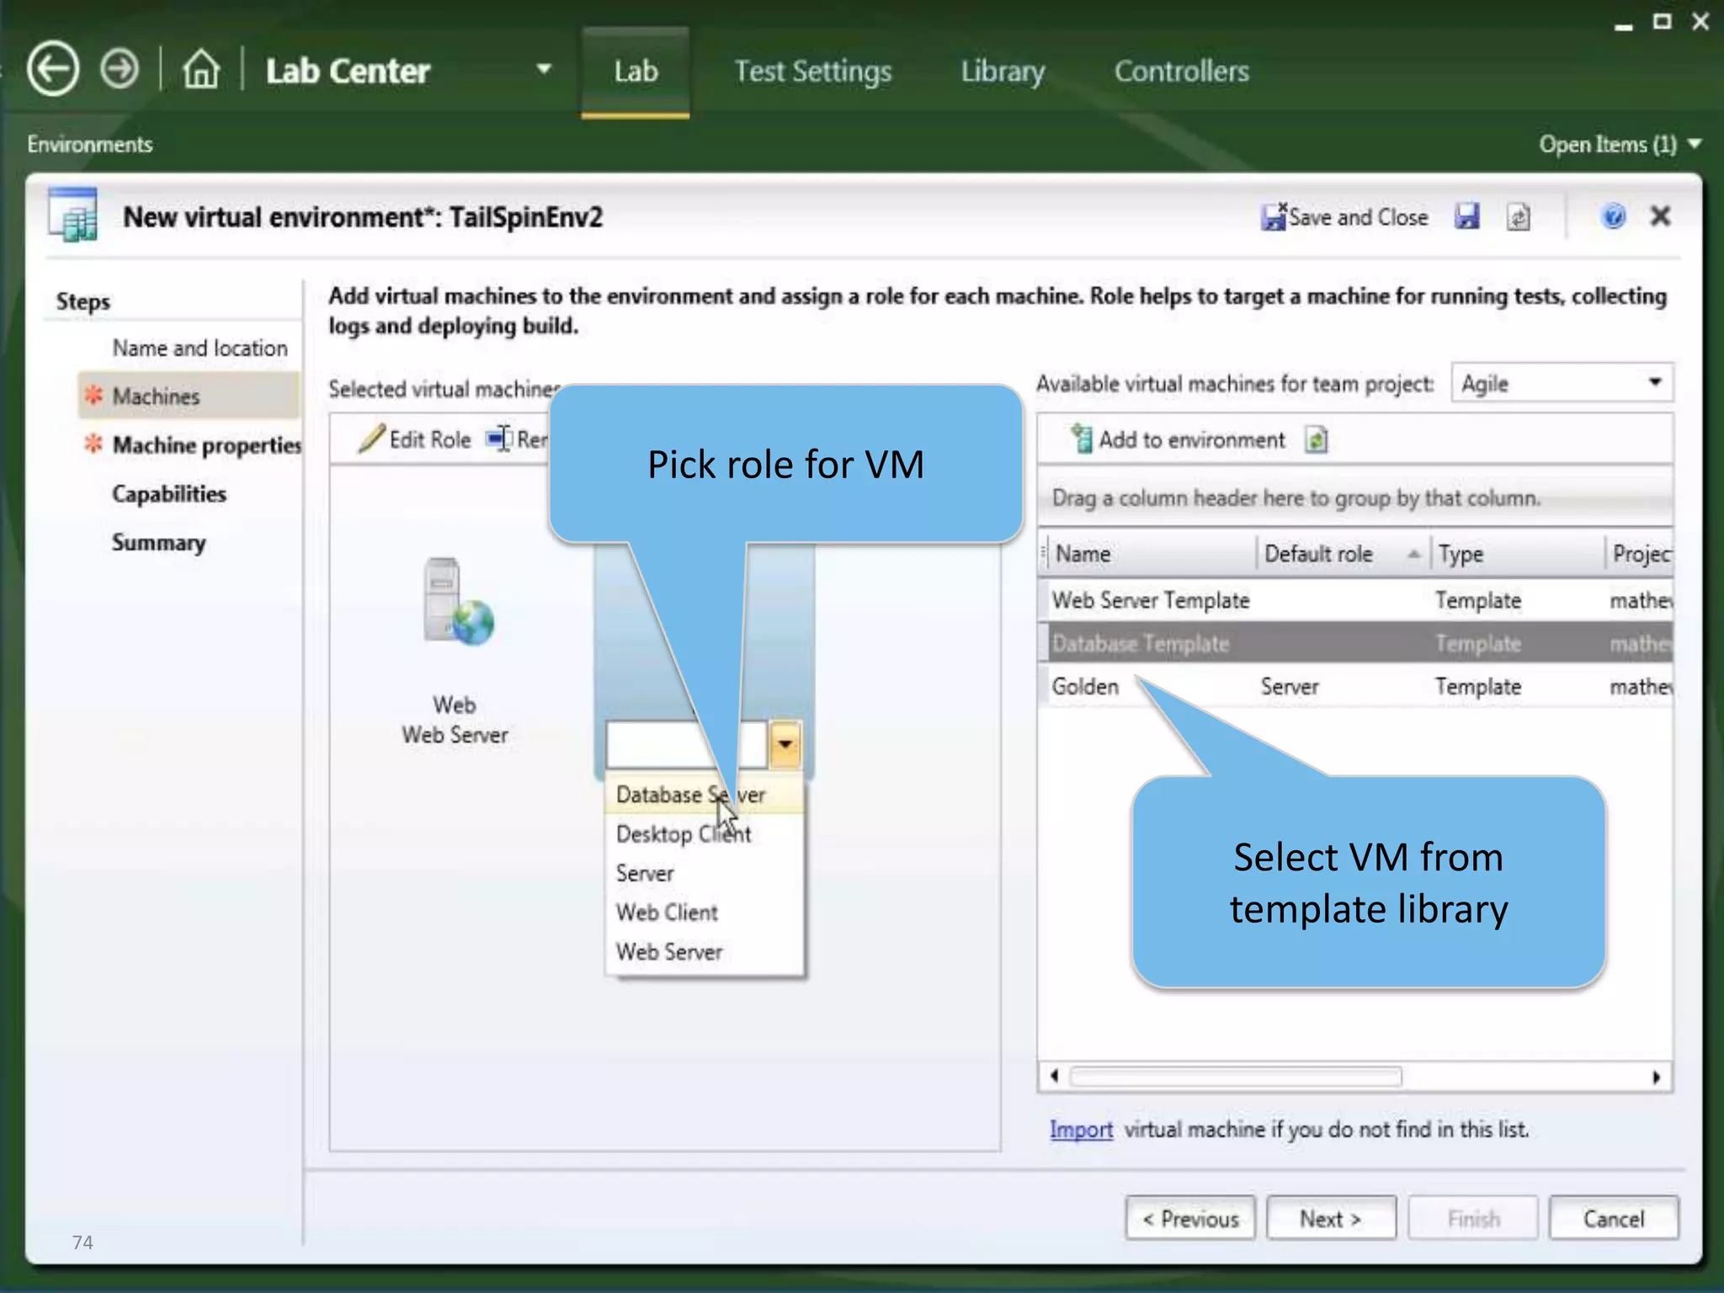This screenshot has width=1724, height=1293.
Task: Switch to the Test Settings tab
Action: coord(812,72)
